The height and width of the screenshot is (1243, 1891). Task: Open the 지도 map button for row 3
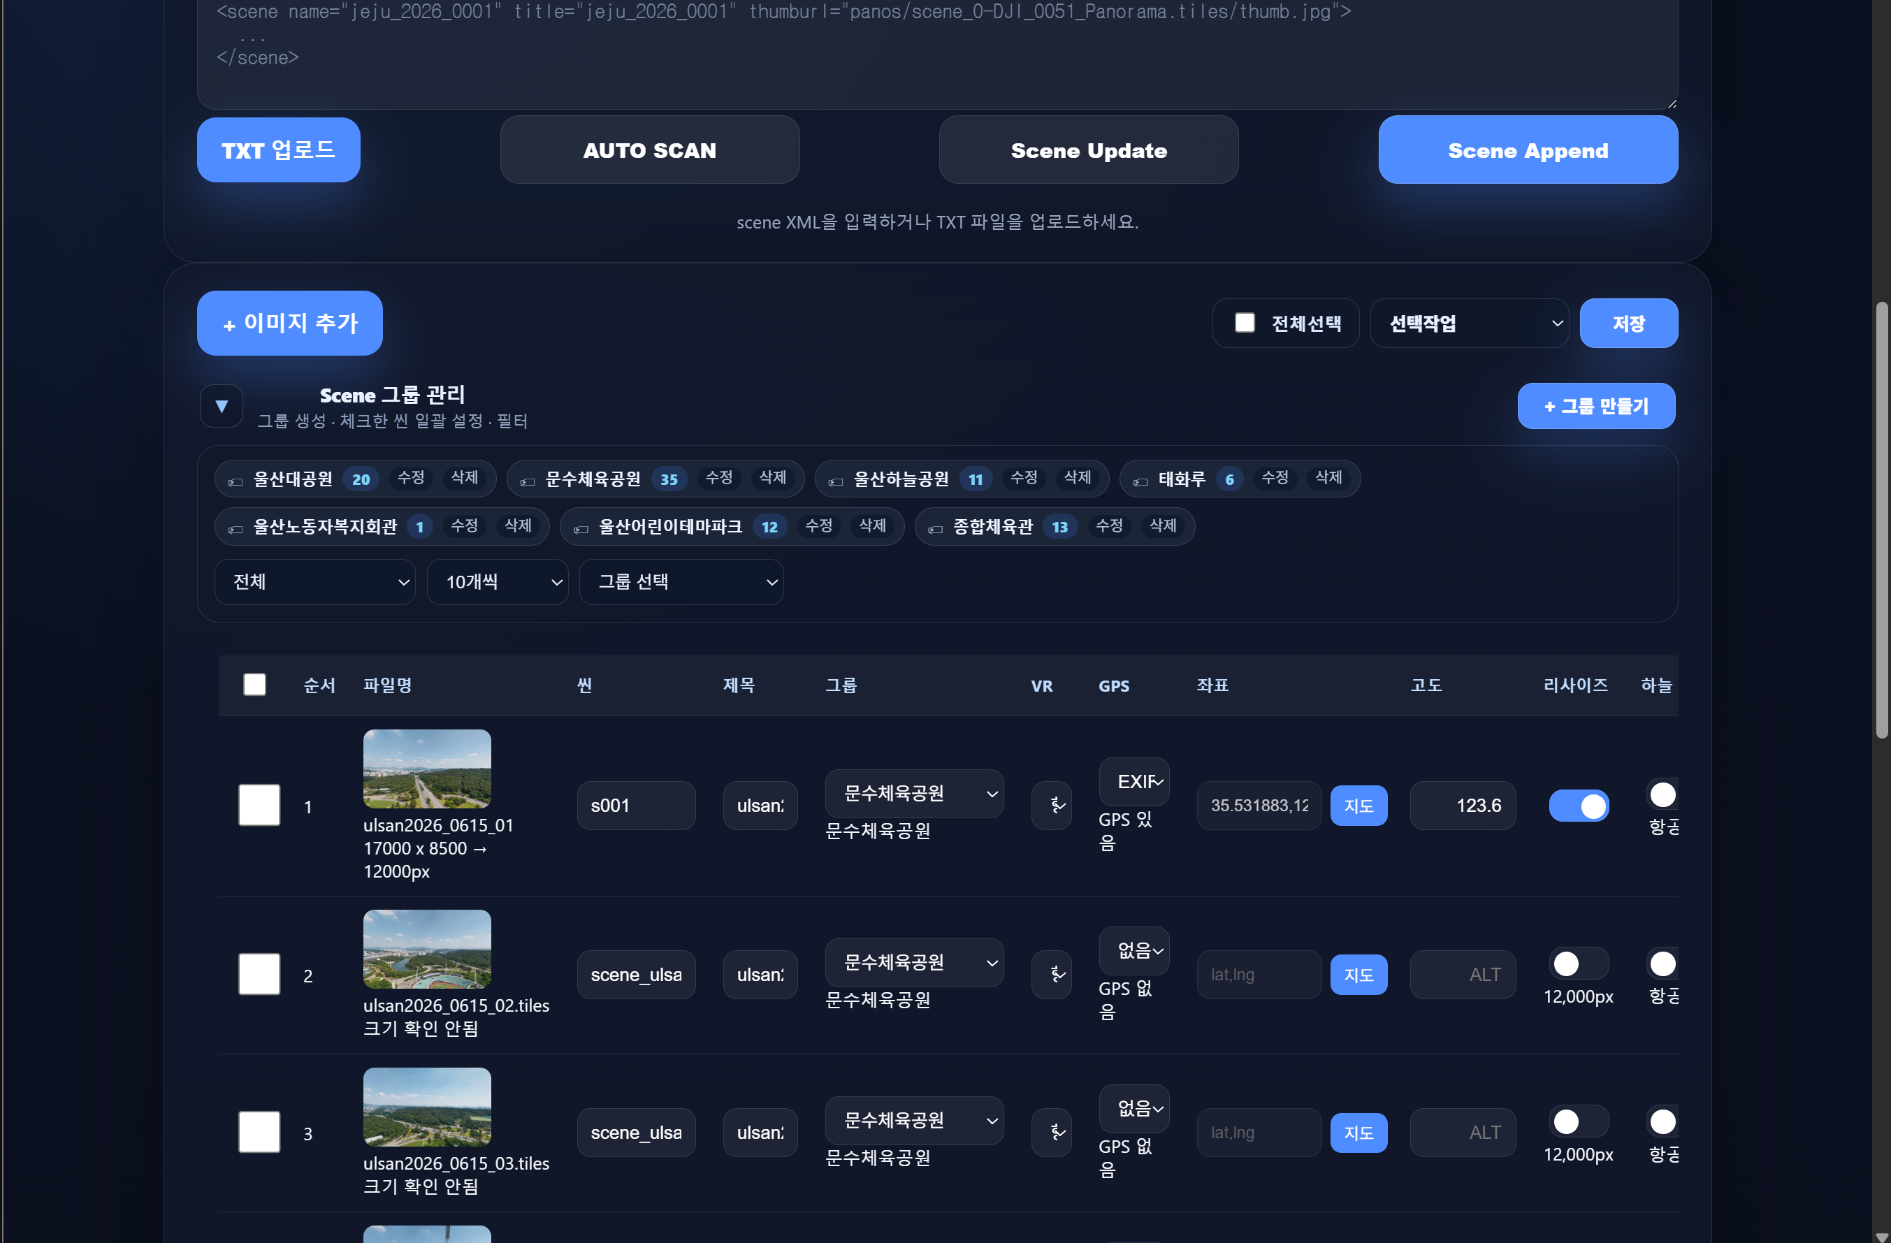click(1359, 1133)
